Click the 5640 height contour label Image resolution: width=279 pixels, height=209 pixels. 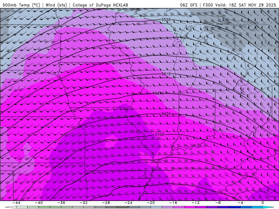[x=159, y=93]
